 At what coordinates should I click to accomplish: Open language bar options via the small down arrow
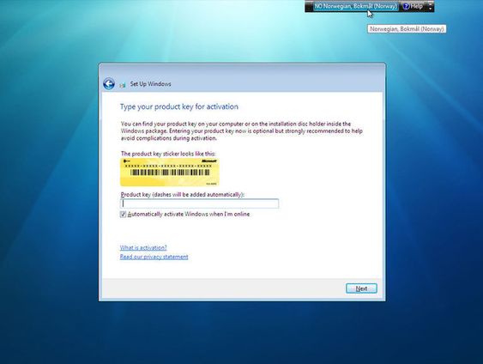(431, 9)
